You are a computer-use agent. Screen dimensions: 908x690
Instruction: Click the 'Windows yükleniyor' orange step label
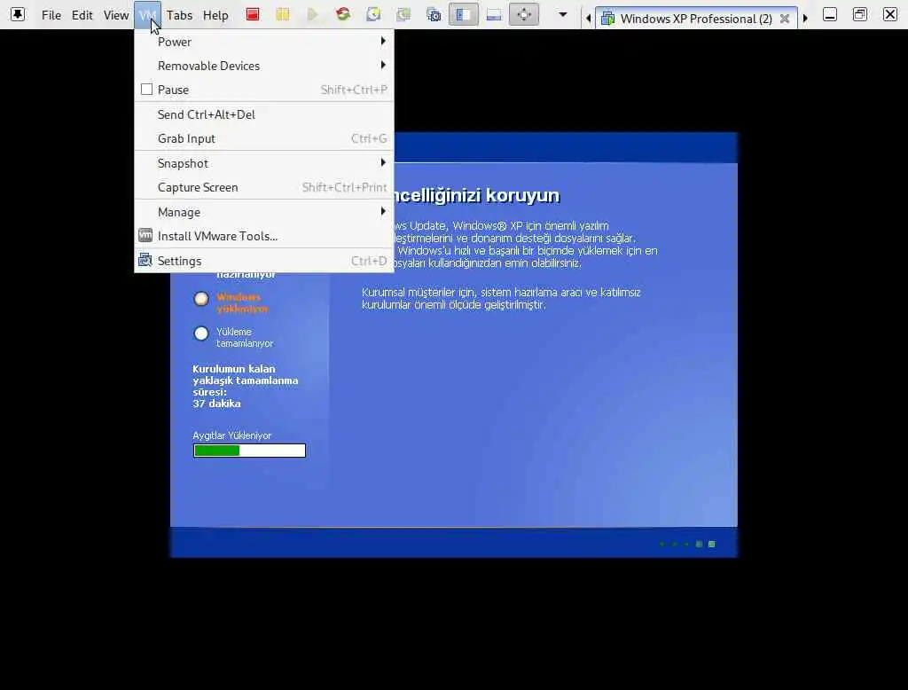click(242, 302)
